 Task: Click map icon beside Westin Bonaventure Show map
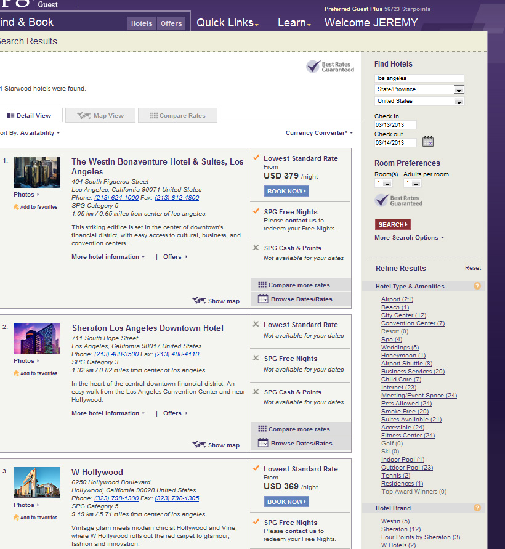coord(199,301)
